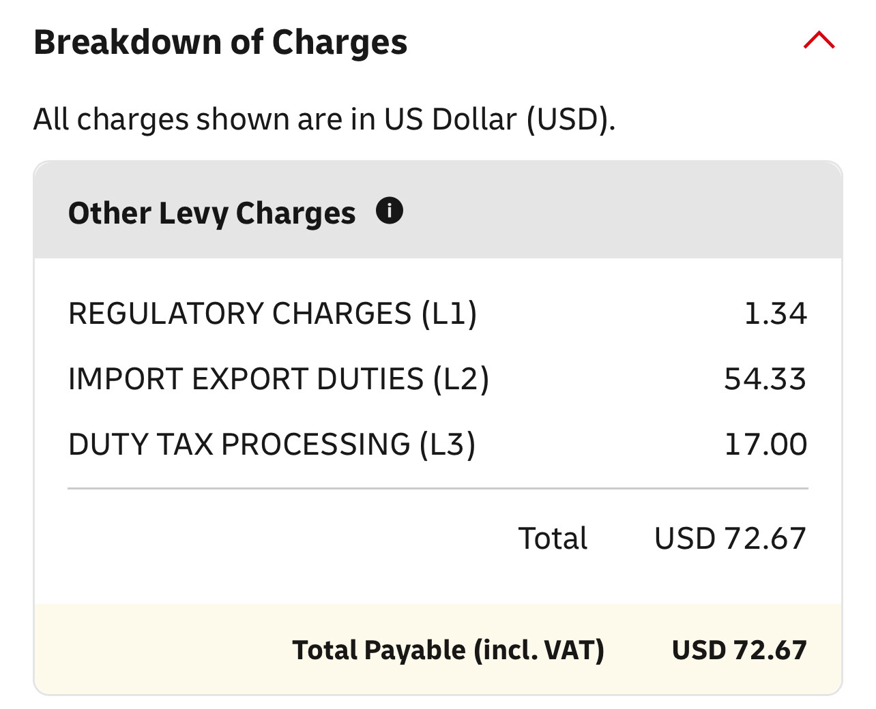Click the Breakdown of Charges heading
This screenshot has height=709, width=876.
(220, 42)
